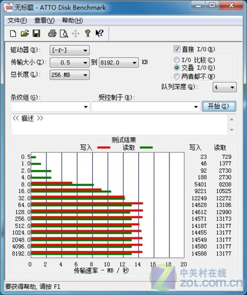Activate context help arrow-question icon
The width and height of the screenshot is (247, 295).
tap(99, 34)
